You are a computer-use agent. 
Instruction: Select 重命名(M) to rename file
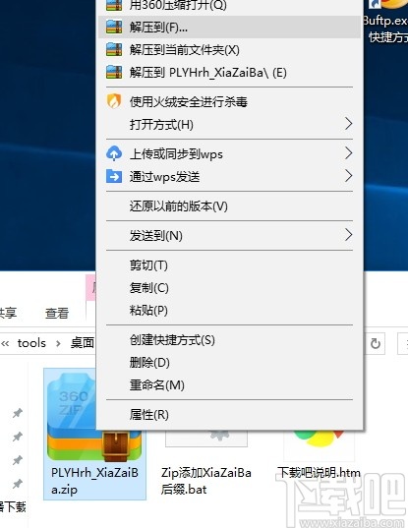[229, 384]
